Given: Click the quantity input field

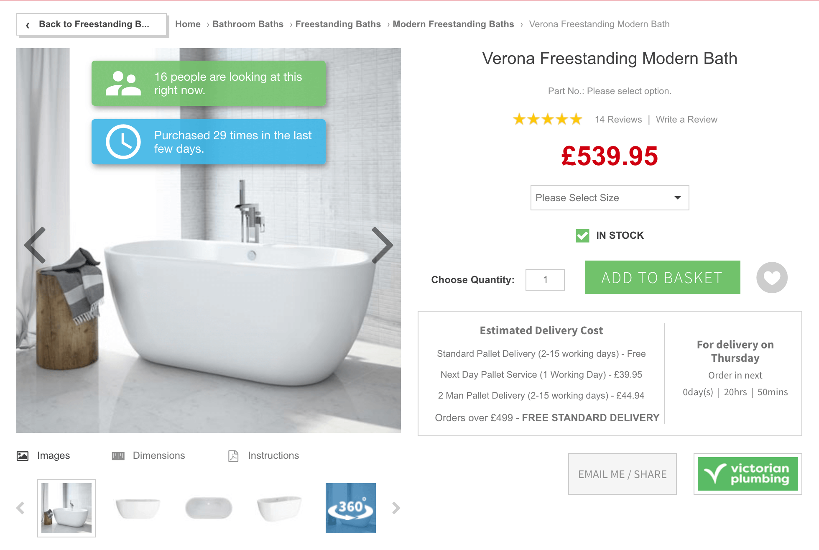Looking at the screenshot, I should pos(545,279).
